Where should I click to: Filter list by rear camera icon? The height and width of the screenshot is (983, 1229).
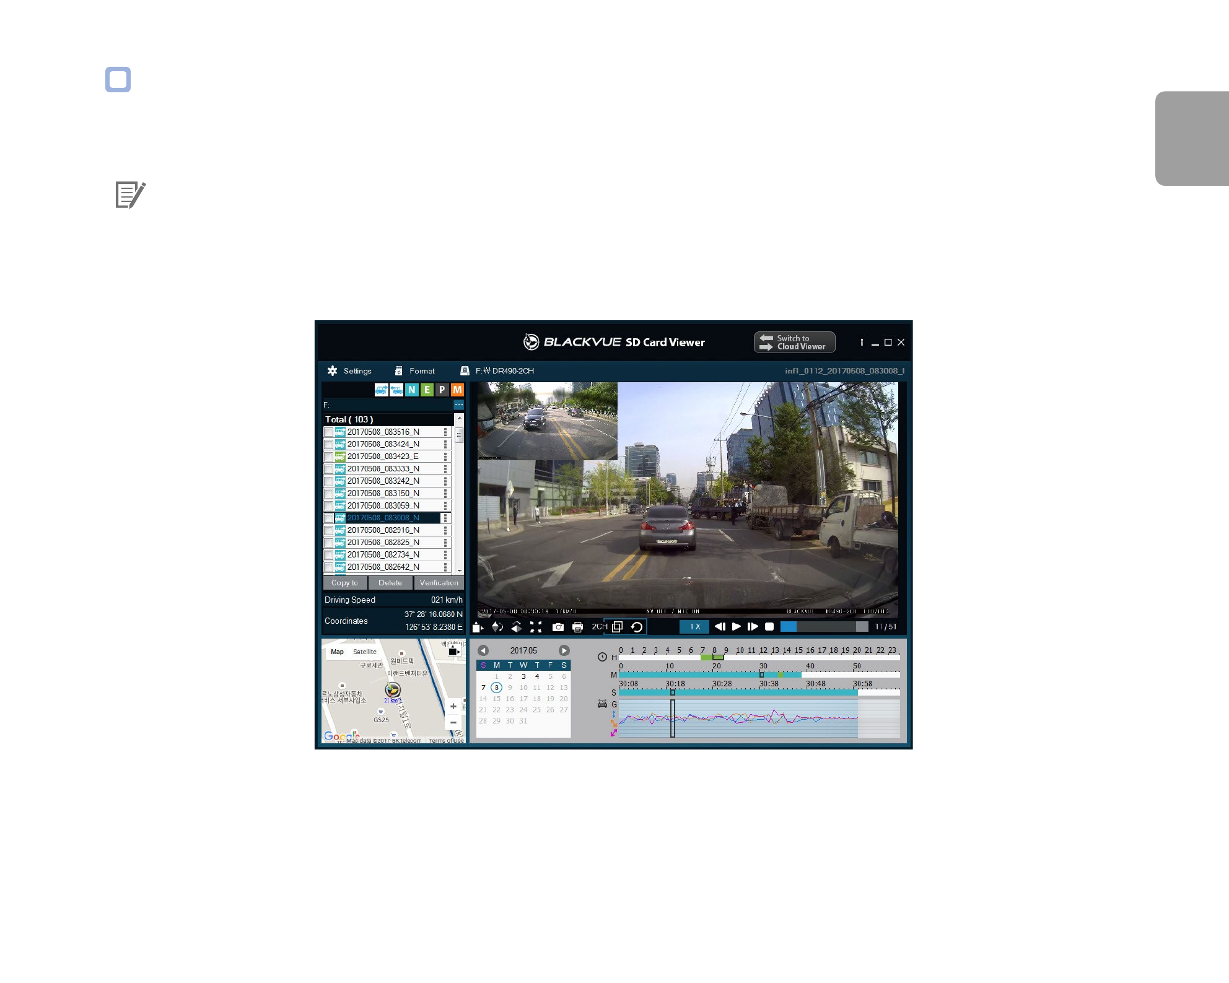click(396, 390)
